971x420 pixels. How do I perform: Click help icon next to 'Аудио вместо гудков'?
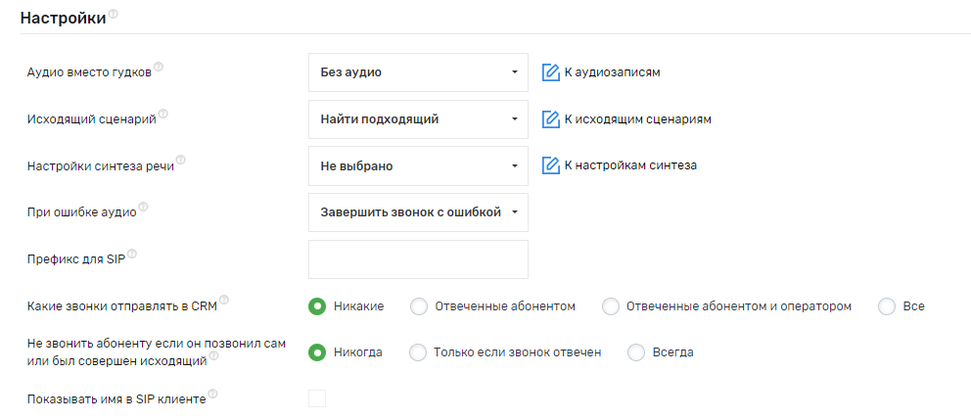159,68
